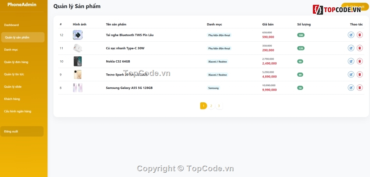Open the Nokia C32 product thumbnail

78,61
